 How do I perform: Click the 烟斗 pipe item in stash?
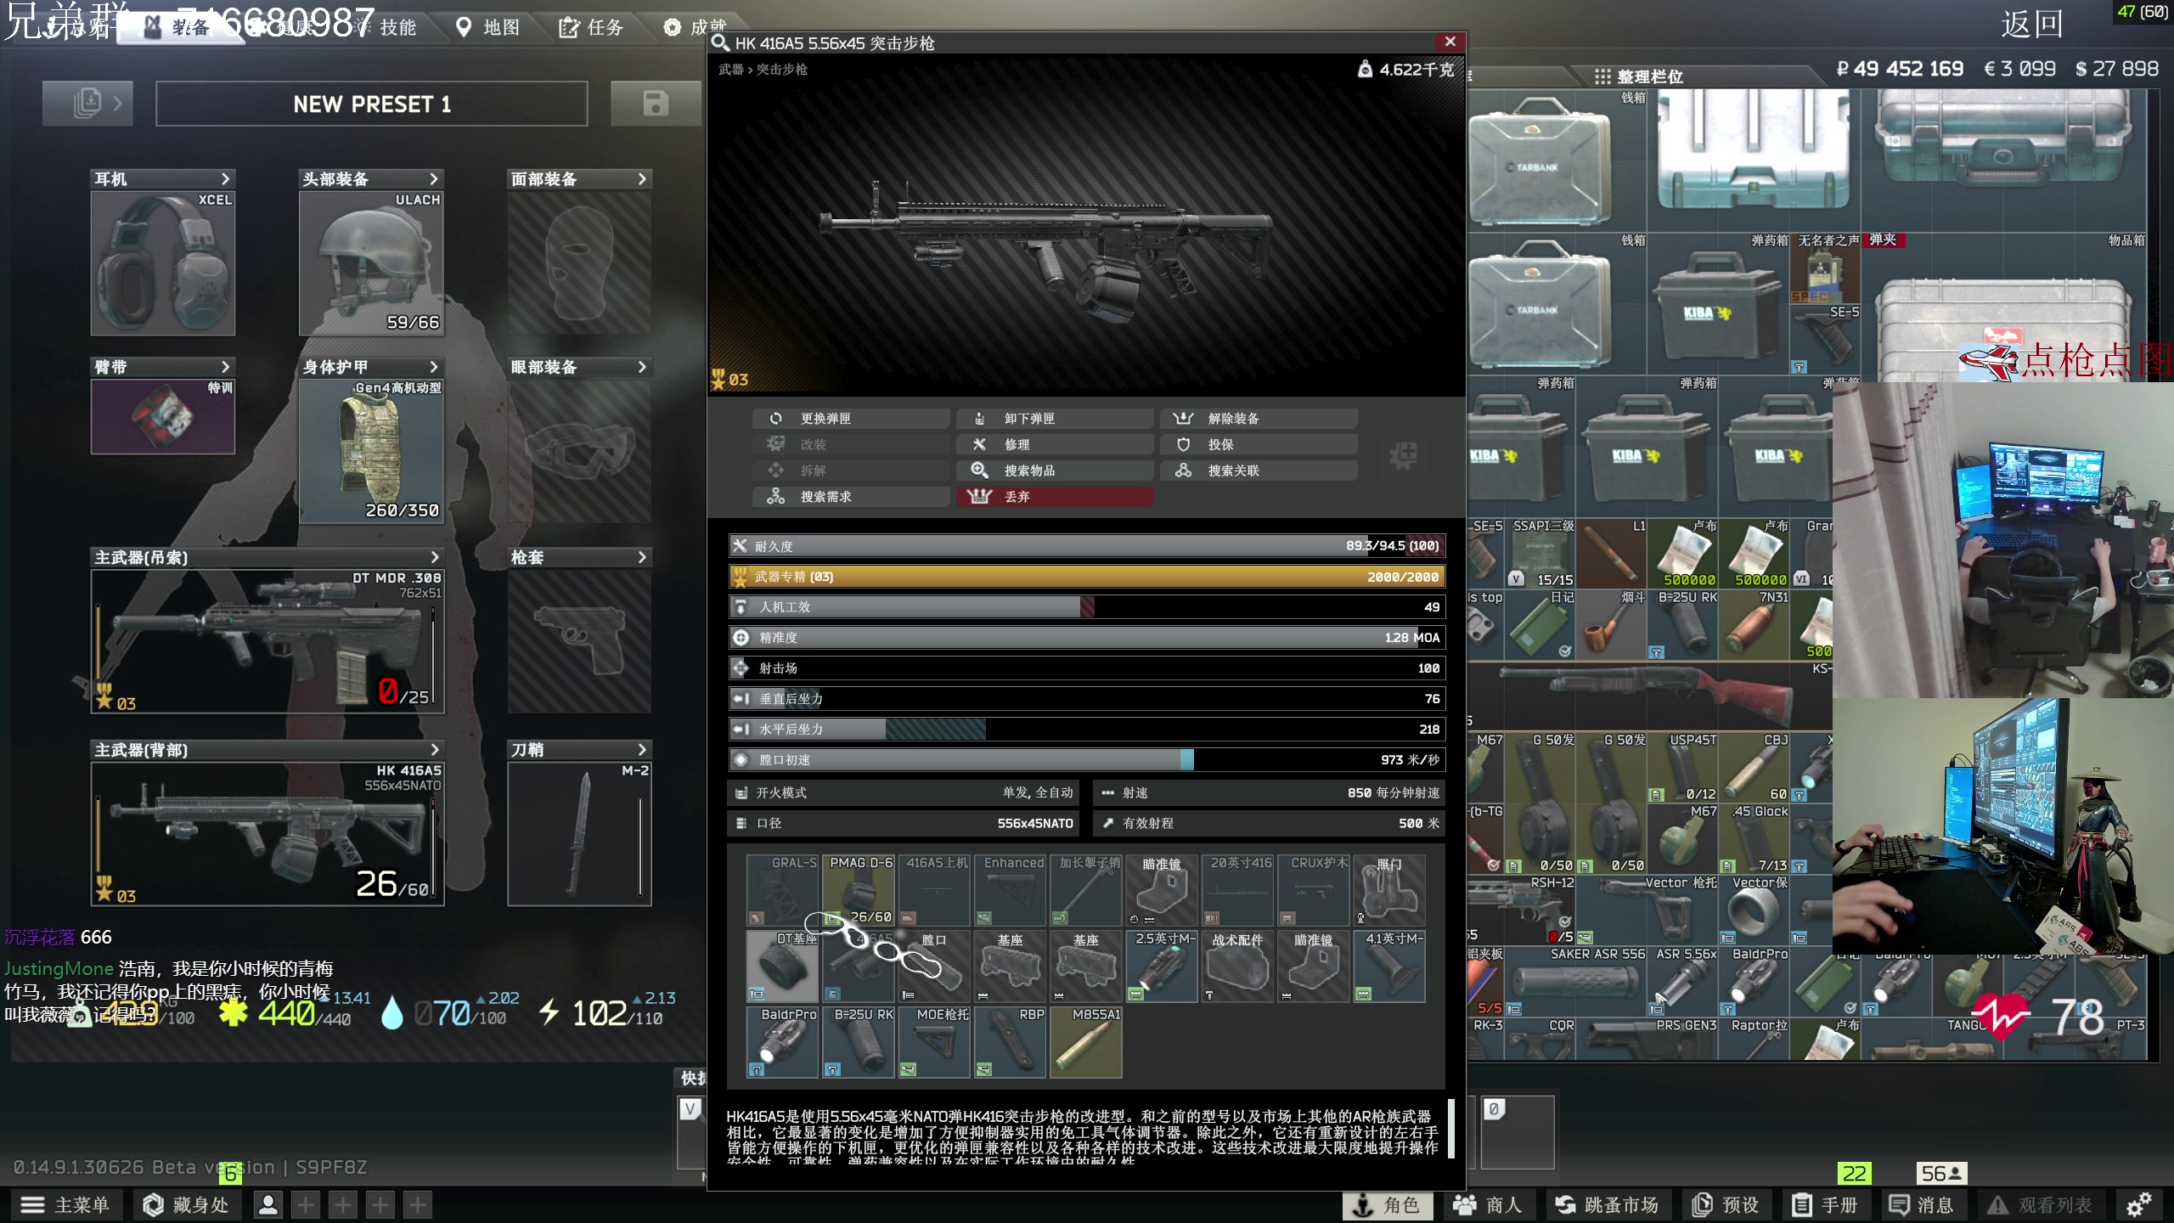coord(1611,624)
